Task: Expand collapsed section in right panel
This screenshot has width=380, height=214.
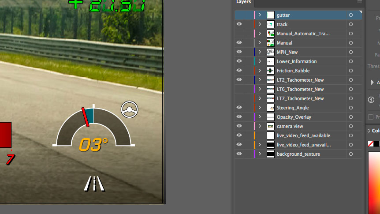Action: [373, 83]
